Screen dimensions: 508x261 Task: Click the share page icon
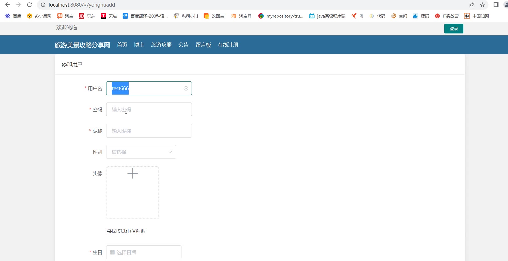471,5
